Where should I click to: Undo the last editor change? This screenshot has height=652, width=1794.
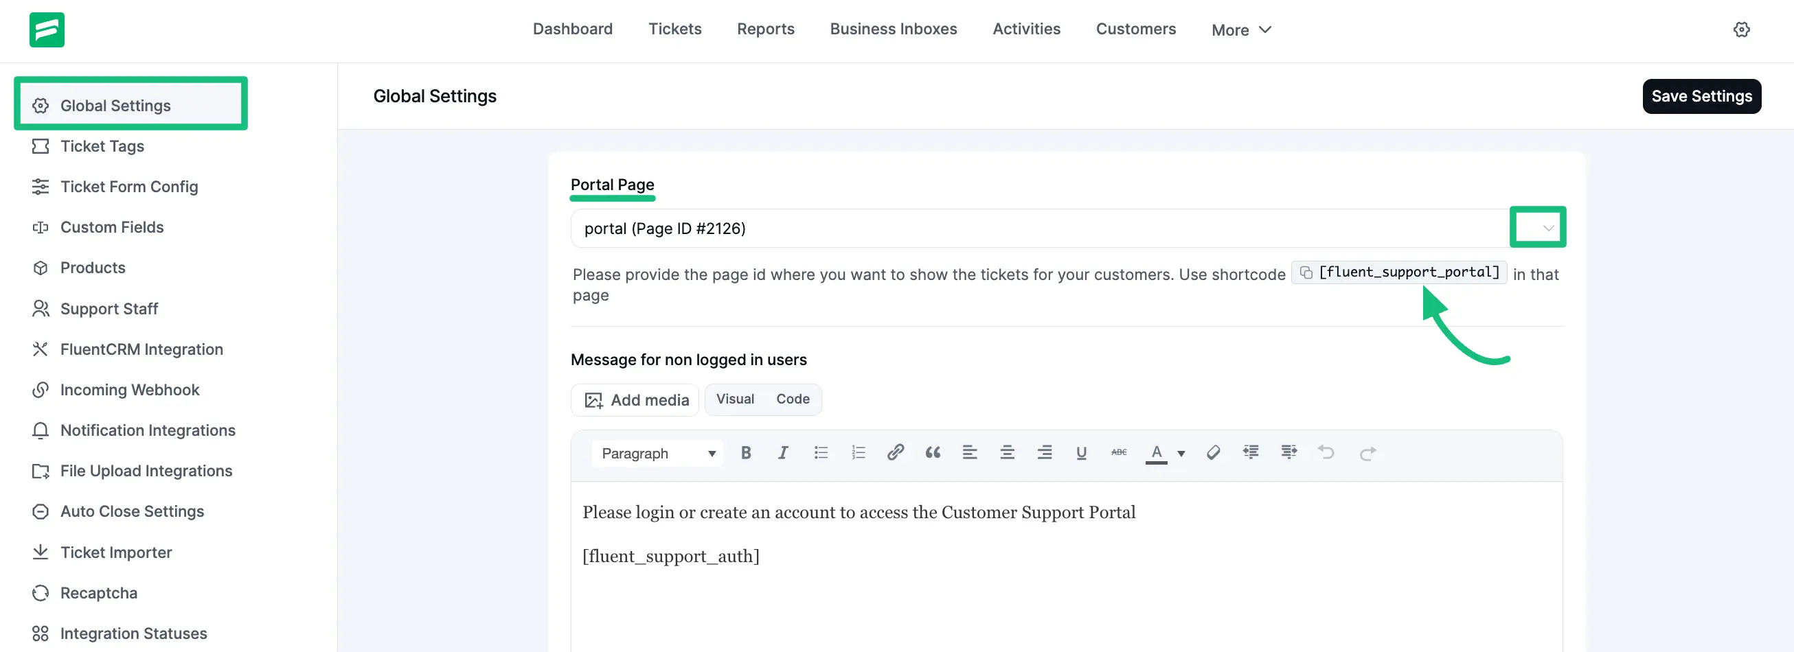tap(1327, 452)
